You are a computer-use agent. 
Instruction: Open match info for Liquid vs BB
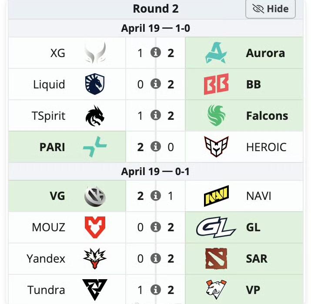[x=155, y=84]
